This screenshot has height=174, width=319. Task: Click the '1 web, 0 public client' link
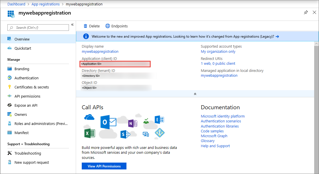click(218, 63)
